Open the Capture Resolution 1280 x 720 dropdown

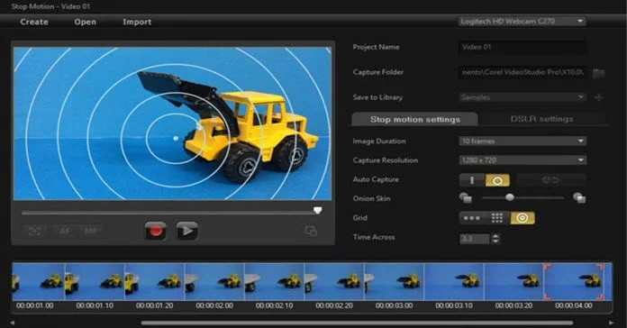[x=522, y=160]
